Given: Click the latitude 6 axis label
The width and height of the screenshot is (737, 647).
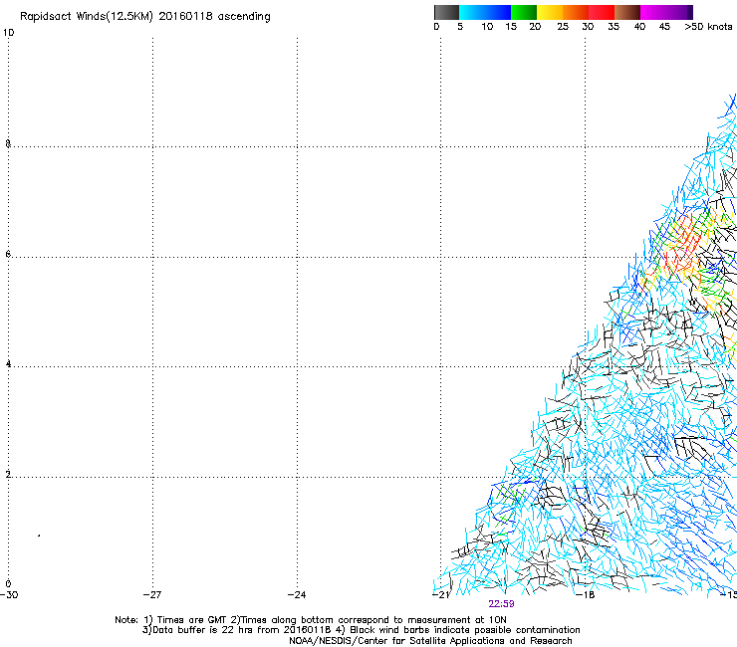Looking at the screenshot, I should click(x=8, y=254).
